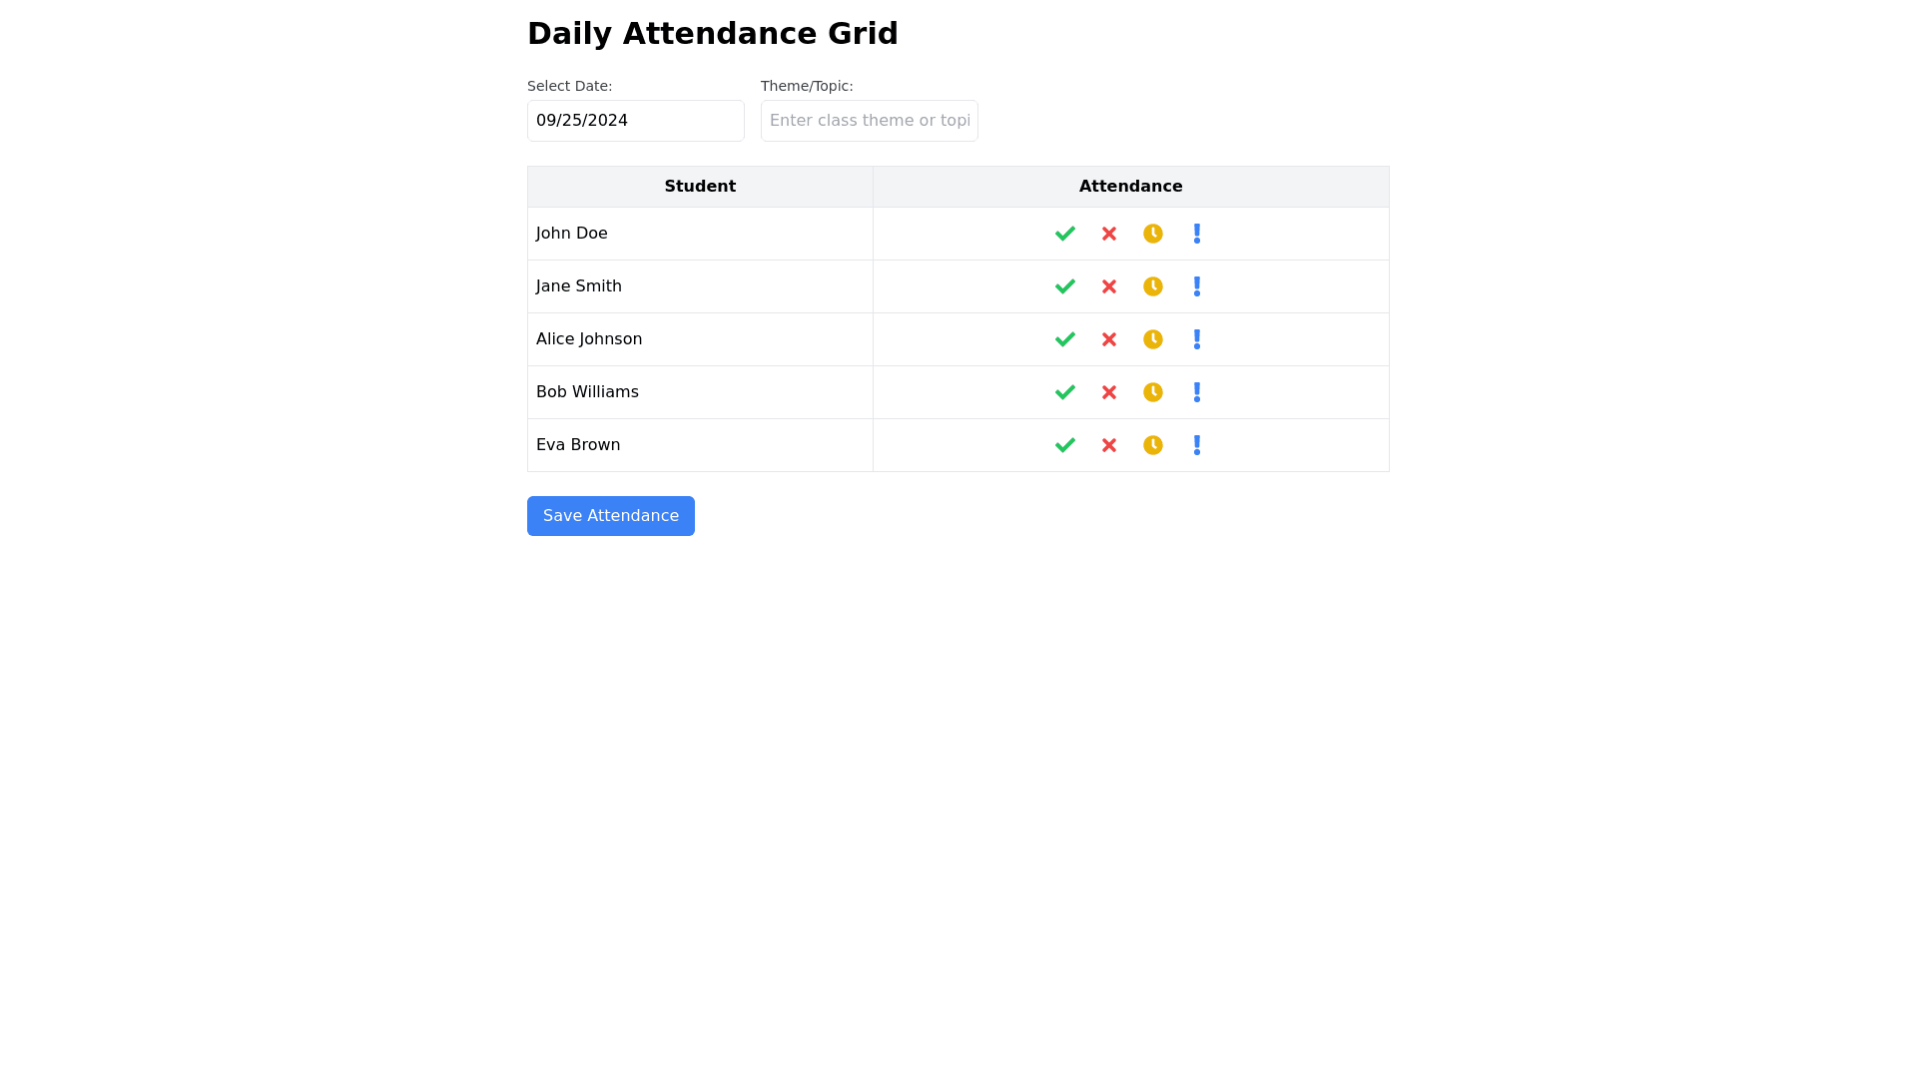
Task: Mark Alice Johnson present with green checkmark
Action: [x=1065, y=339]
